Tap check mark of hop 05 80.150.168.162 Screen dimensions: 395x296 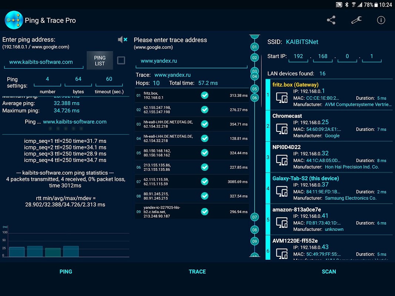(205, 153)
